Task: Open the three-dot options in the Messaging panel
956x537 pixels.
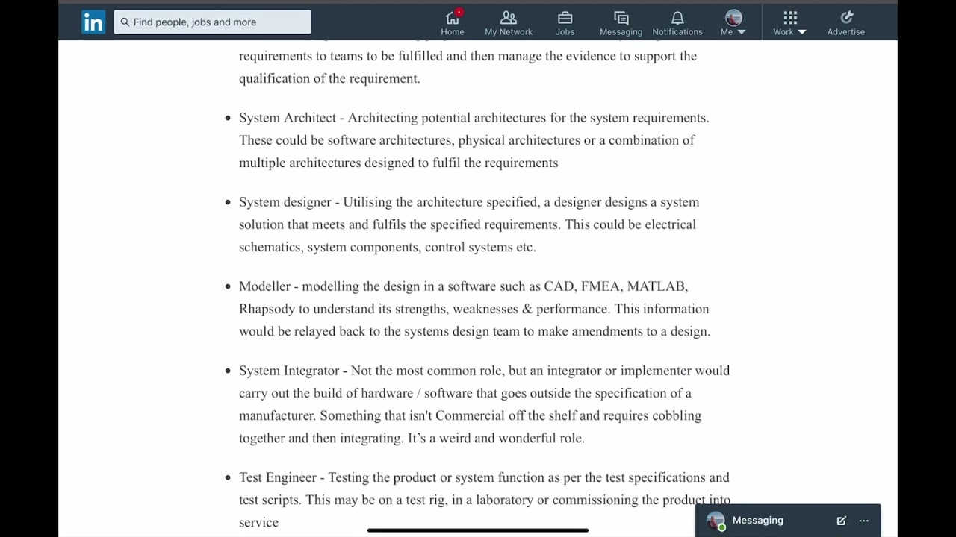Action: click(864, 521)
